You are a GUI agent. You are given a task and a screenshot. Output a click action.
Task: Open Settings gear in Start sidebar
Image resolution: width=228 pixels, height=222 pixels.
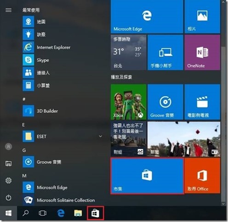8,181
